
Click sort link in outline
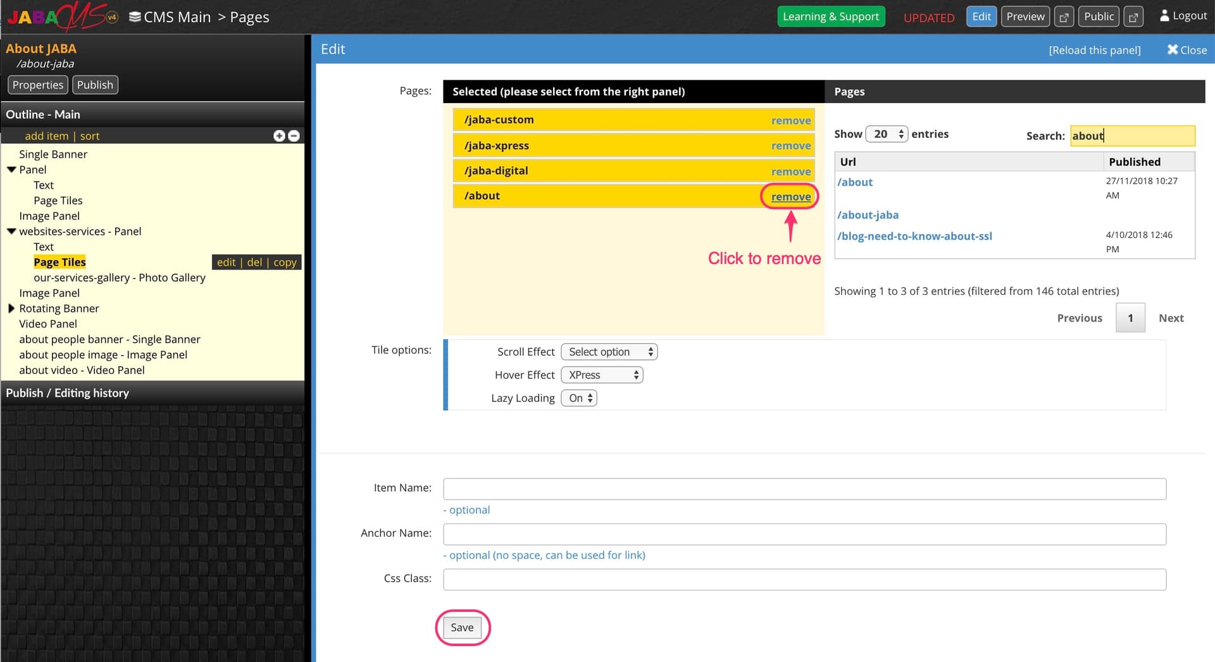pyautogui.click(x=90, y=136)
